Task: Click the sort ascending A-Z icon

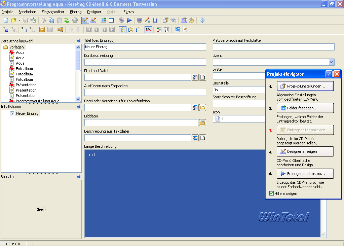Action: pyautogui.click(x=159, y=30)
